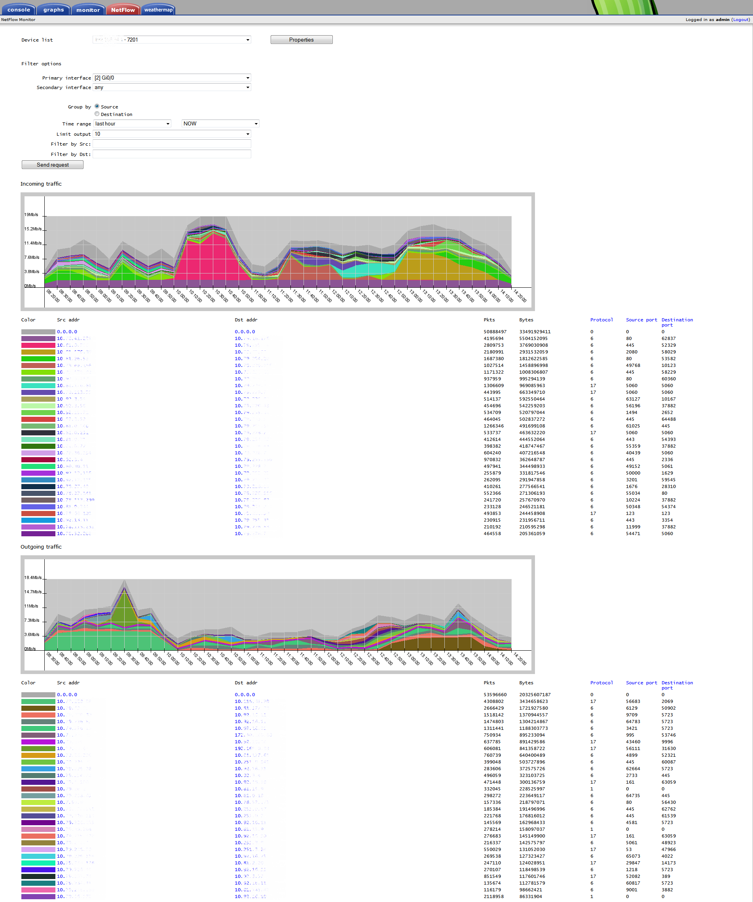Click the Properties button
This screenshot has width=753, height=902.
[x=301, y=39]
